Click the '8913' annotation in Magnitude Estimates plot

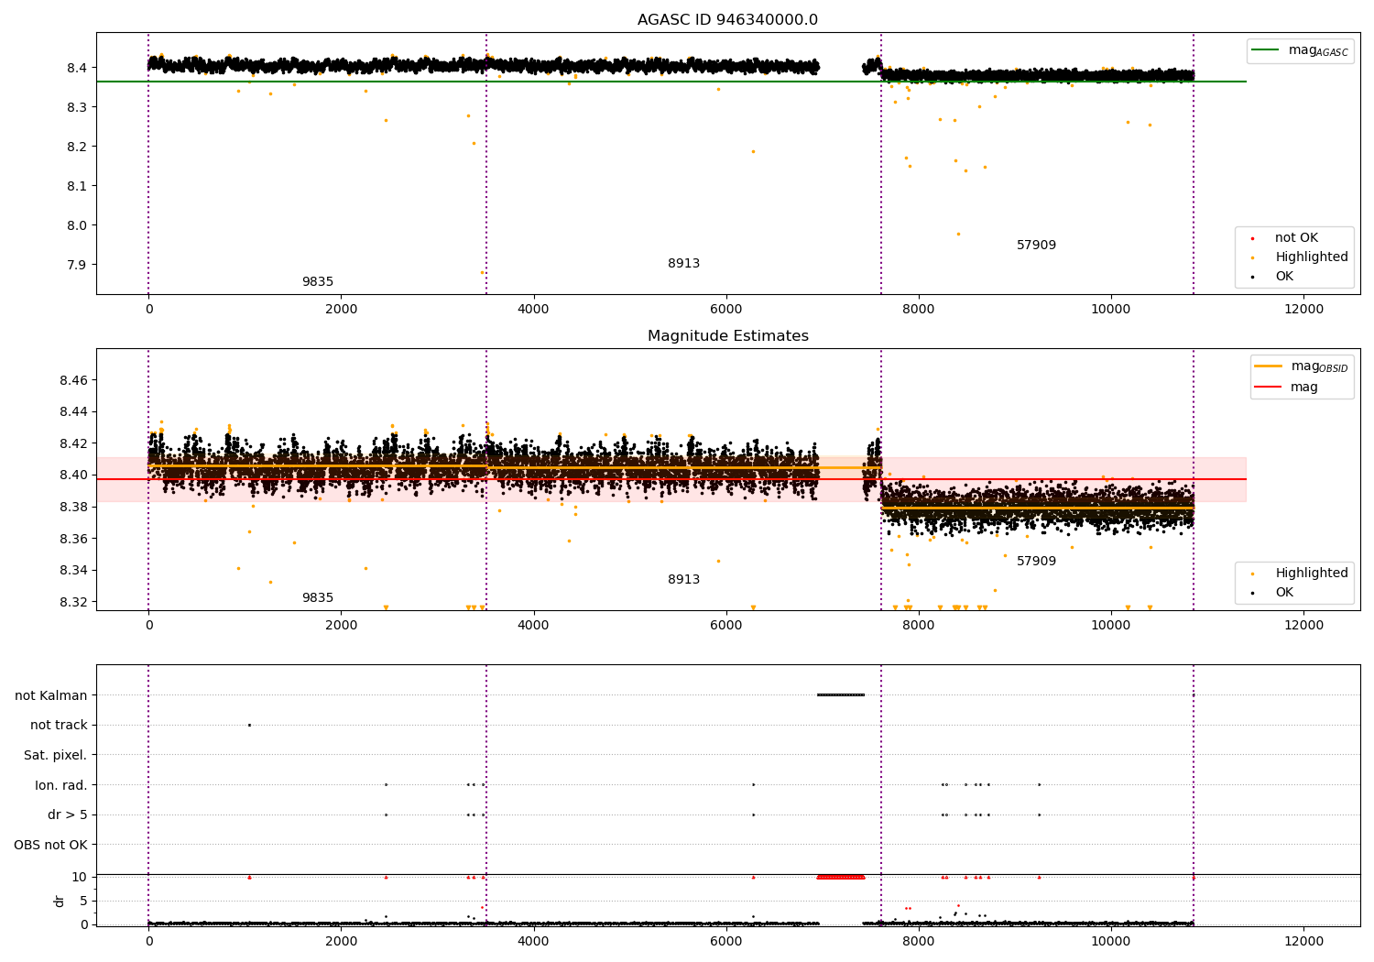[x=683, y=580]
